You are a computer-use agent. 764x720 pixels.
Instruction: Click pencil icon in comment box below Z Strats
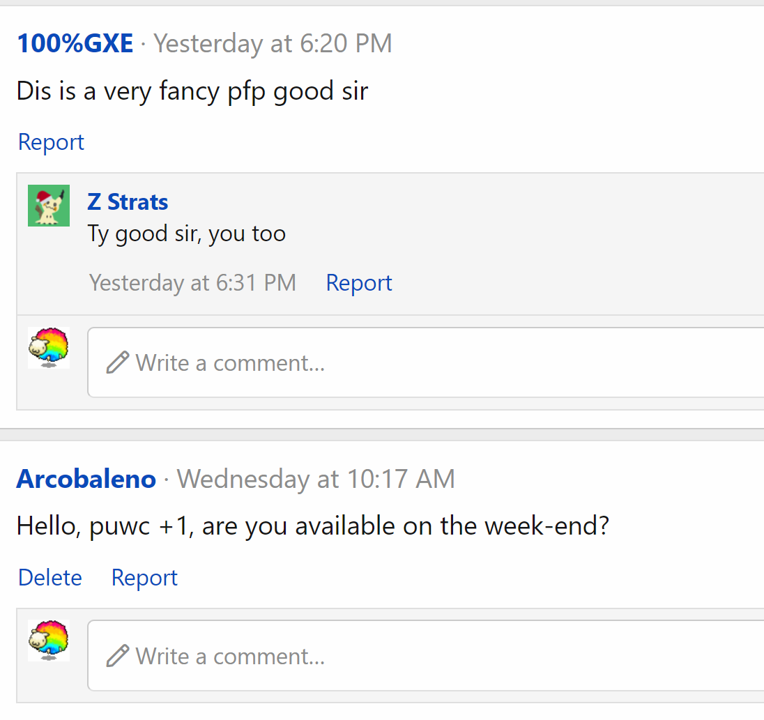coord(118,362)
